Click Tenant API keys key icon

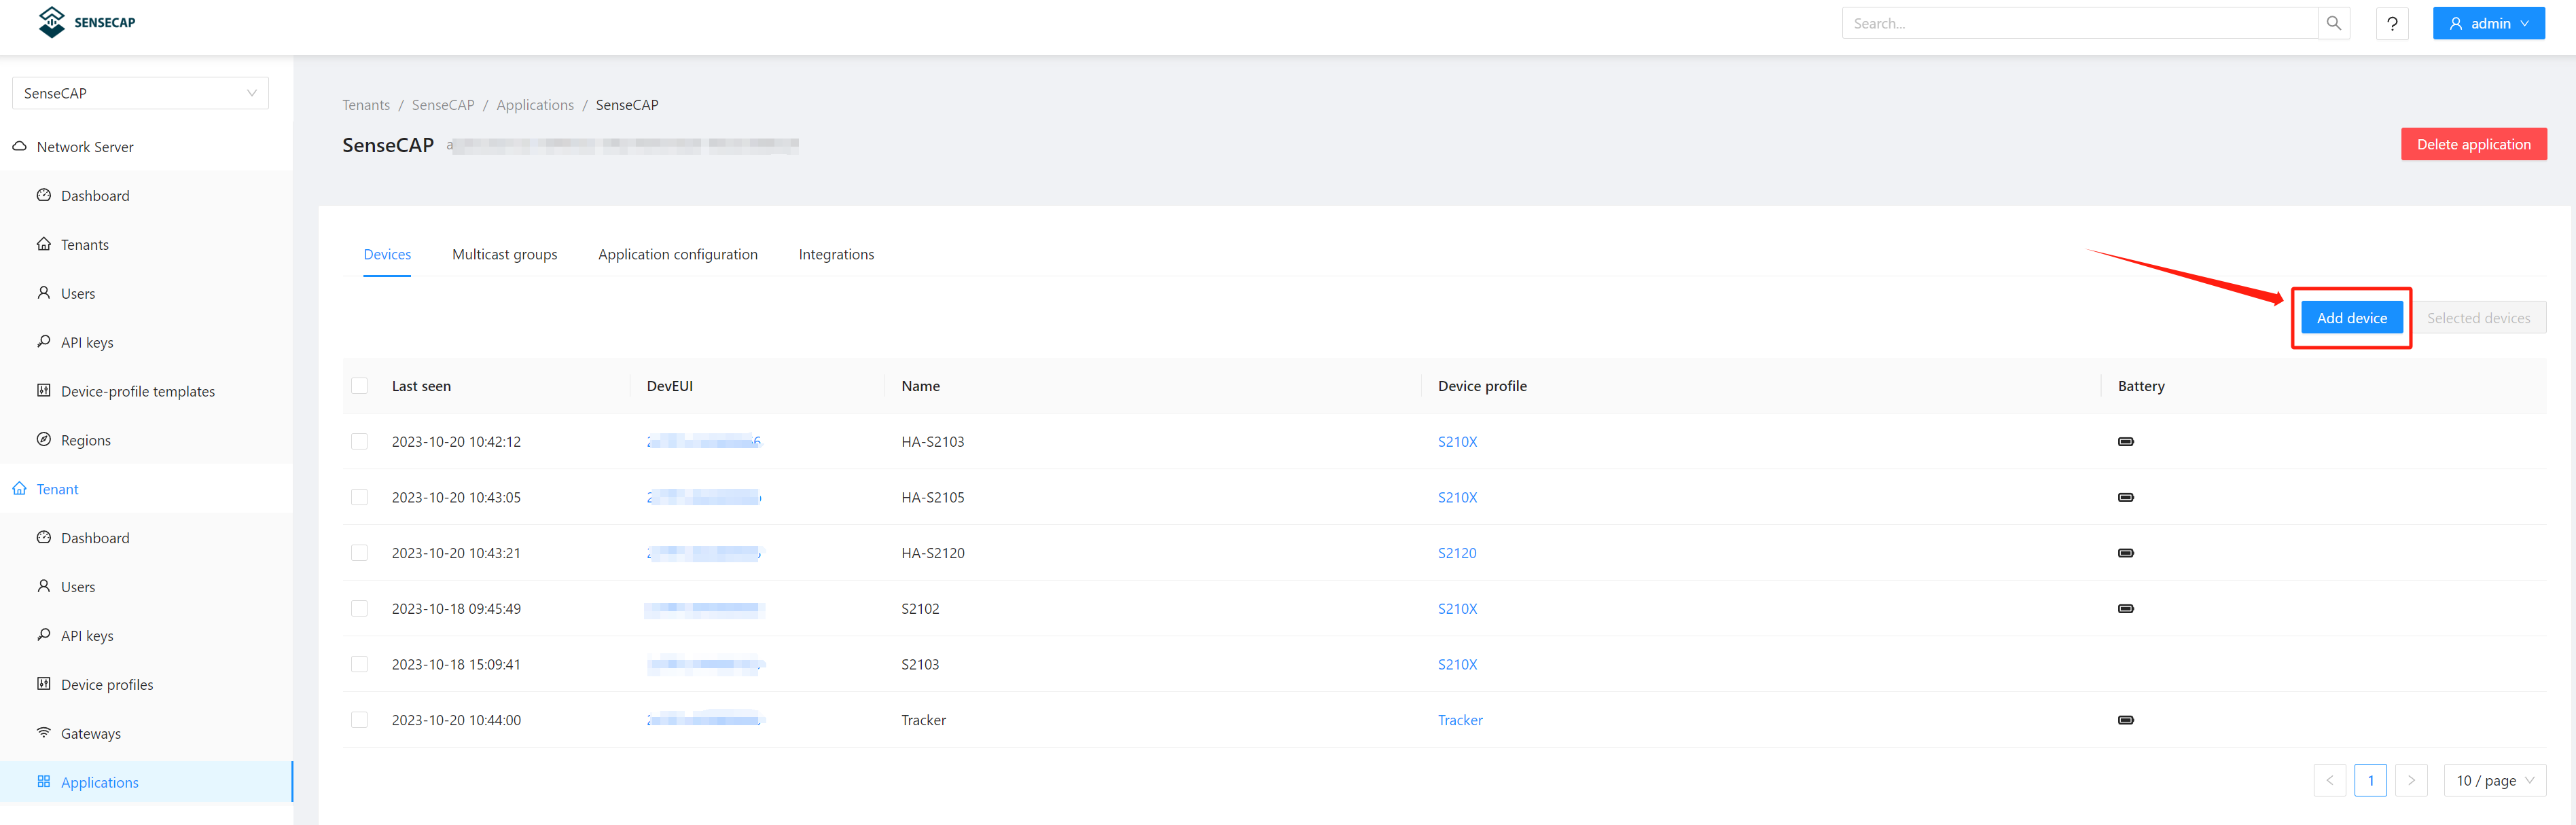coord(44,635)
